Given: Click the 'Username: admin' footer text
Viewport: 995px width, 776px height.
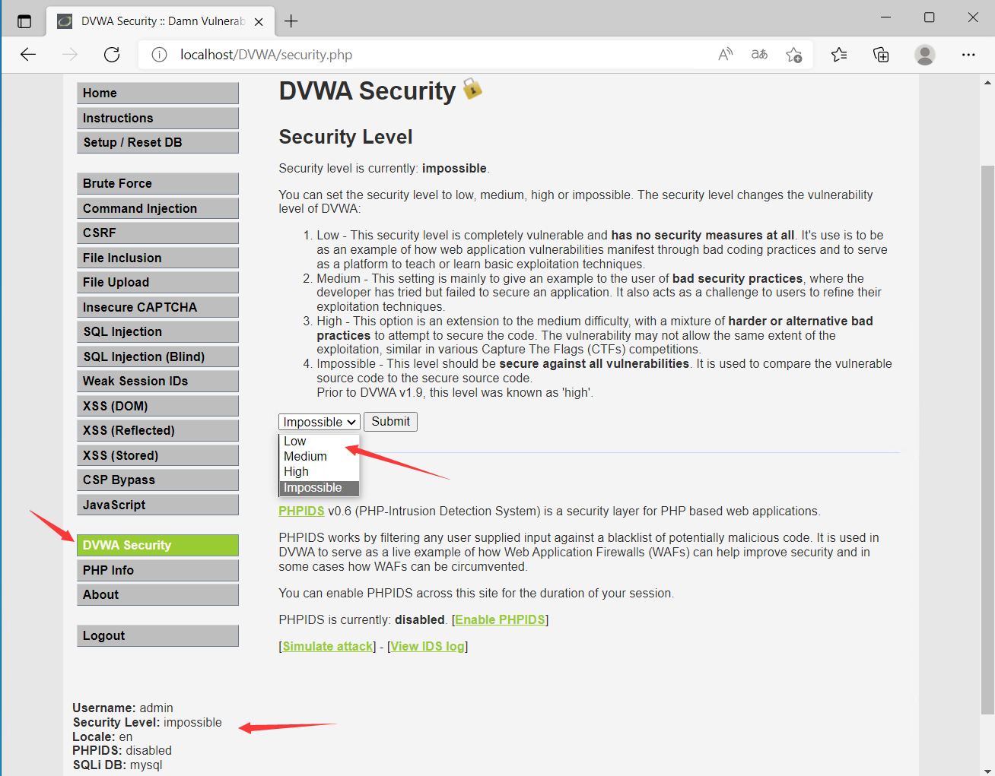Looking at the screenshot, I should pyautogui.click(x=122, y=708).
